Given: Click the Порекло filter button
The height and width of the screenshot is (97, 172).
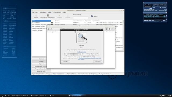Looking at the screenshot, I should pyautogui.click(x=41, y=64).
